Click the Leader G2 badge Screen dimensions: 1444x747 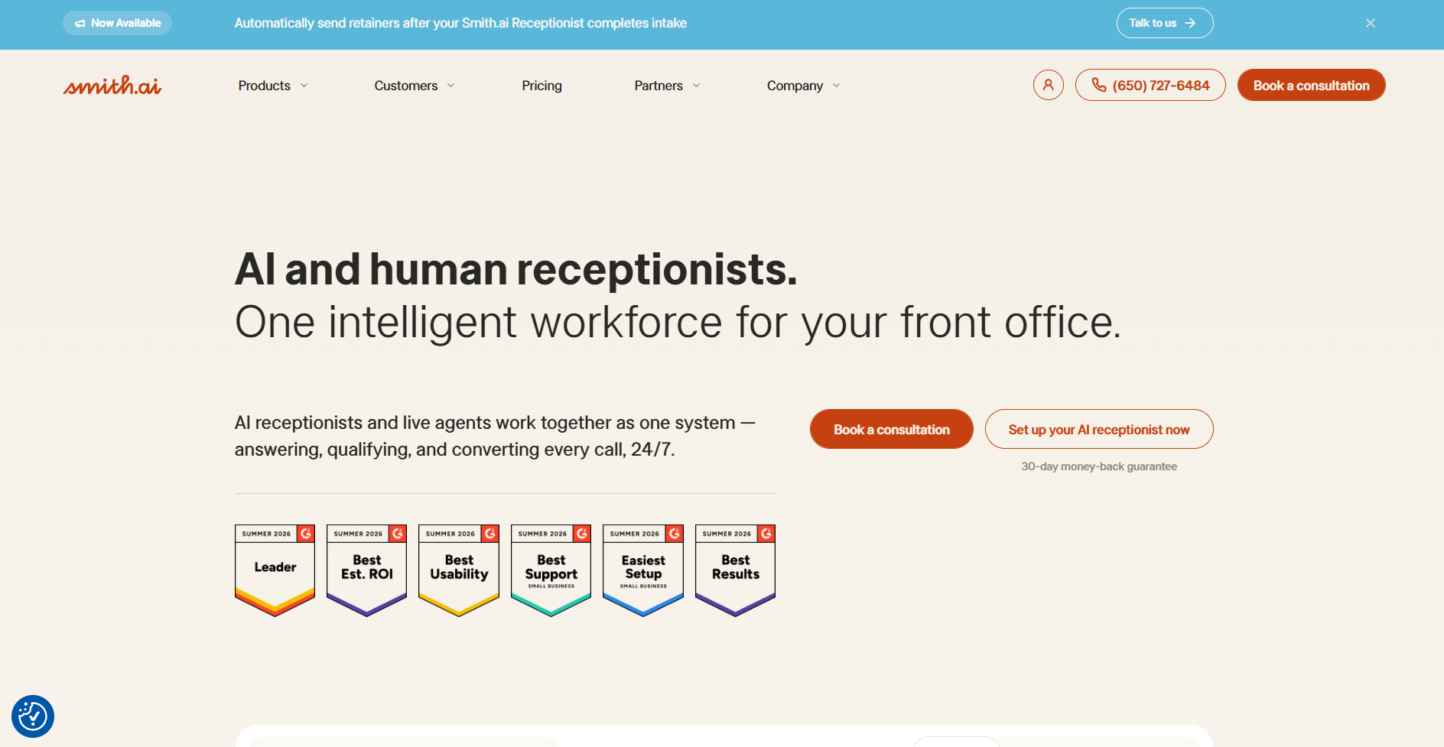[275, 570]
